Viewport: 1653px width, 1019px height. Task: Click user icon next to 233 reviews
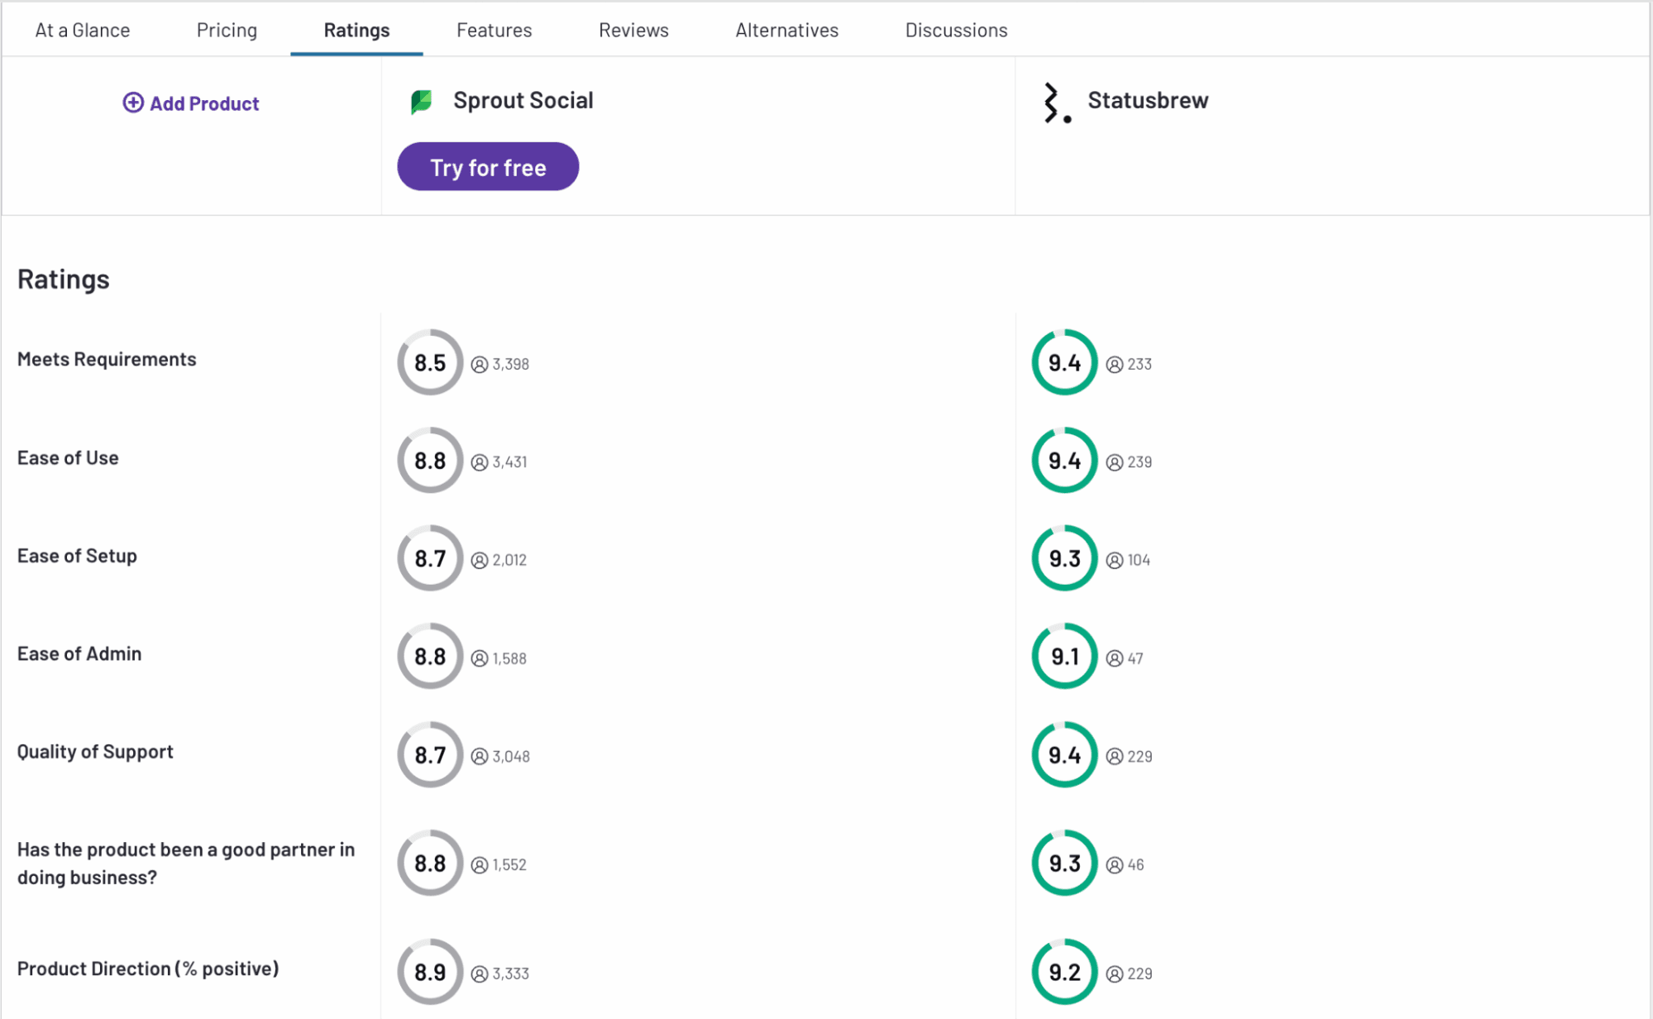1114,365
